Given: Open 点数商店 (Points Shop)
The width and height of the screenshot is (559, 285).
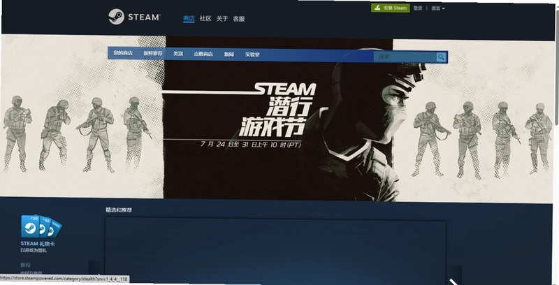Looking at the screenshot, I should point(203,54).
